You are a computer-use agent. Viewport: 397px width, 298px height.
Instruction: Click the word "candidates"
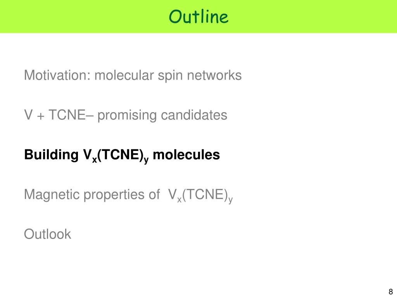[194, 115]
